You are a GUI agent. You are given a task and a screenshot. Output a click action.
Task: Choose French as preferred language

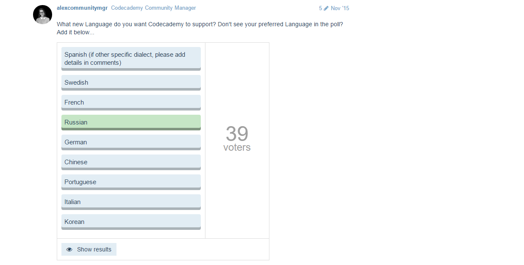(x=131, y=102)
